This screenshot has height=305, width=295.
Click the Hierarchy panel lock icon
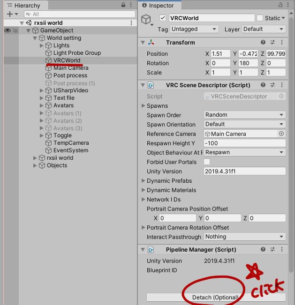(x=123, y=5)
